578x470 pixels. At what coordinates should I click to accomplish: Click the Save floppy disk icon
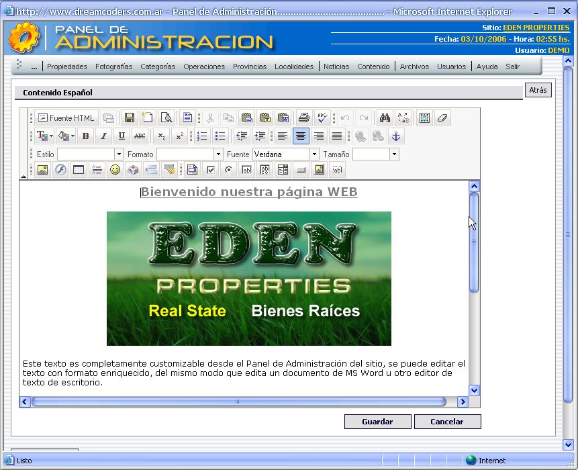(130, 118)
